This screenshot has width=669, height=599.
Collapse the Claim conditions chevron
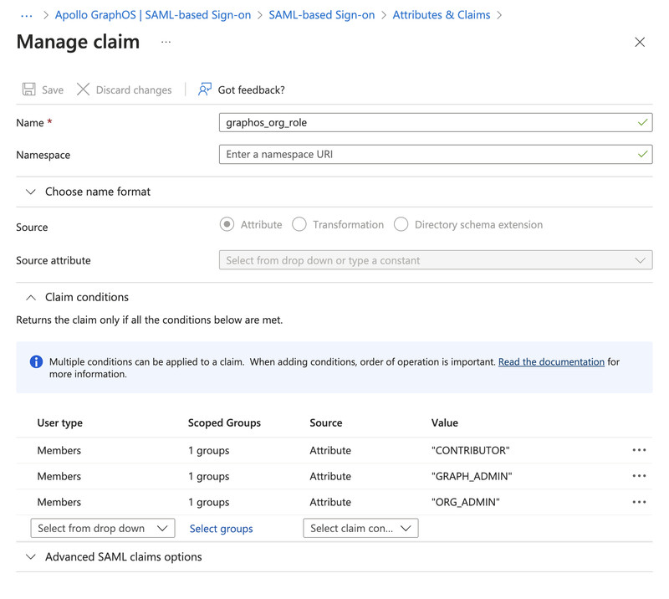[31, 298]
